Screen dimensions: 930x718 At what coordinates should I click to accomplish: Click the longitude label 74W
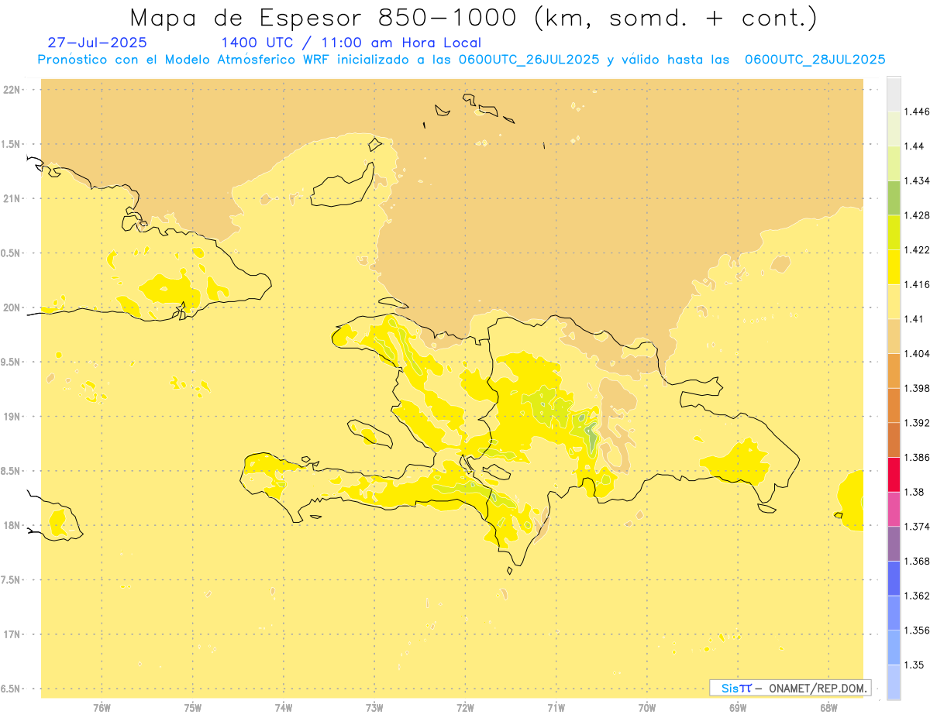284,708
